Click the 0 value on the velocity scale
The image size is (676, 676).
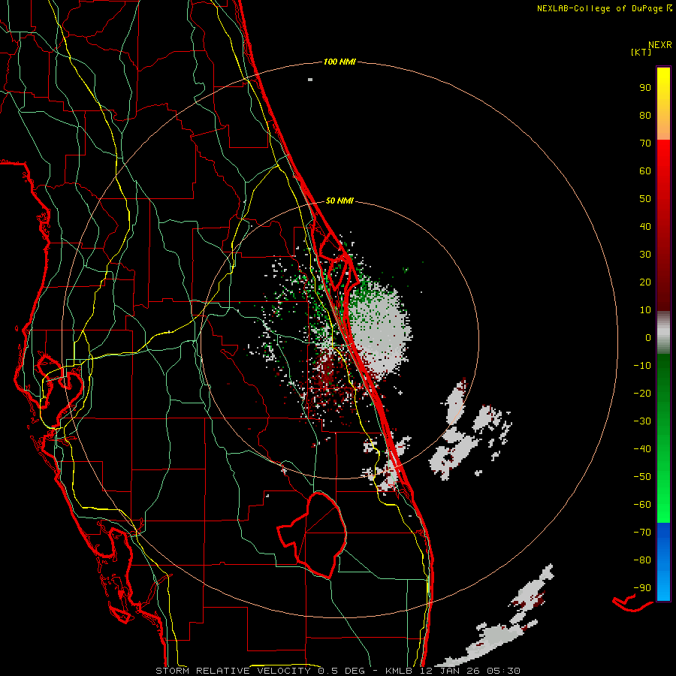coord(648,337)
